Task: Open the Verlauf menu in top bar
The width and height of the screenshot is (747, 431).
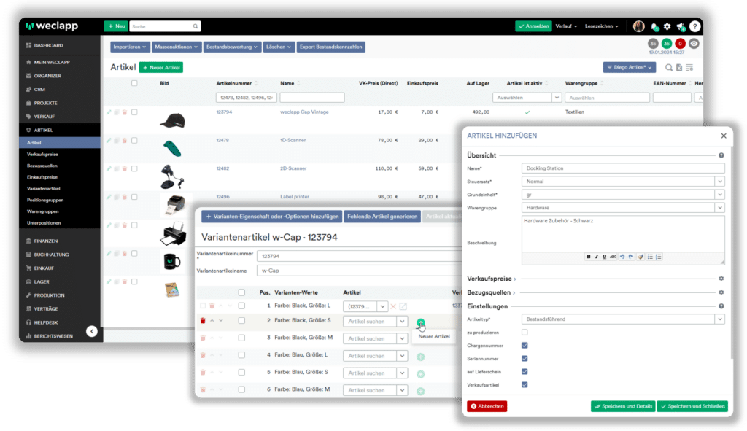Action: pos(566,26)
